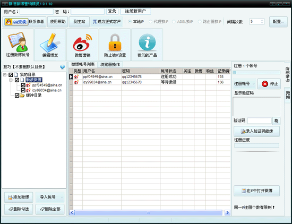Select the 代理换IP radio button
Screen dimensions: 292x224
pyautogui.click(x=150, y=22)
